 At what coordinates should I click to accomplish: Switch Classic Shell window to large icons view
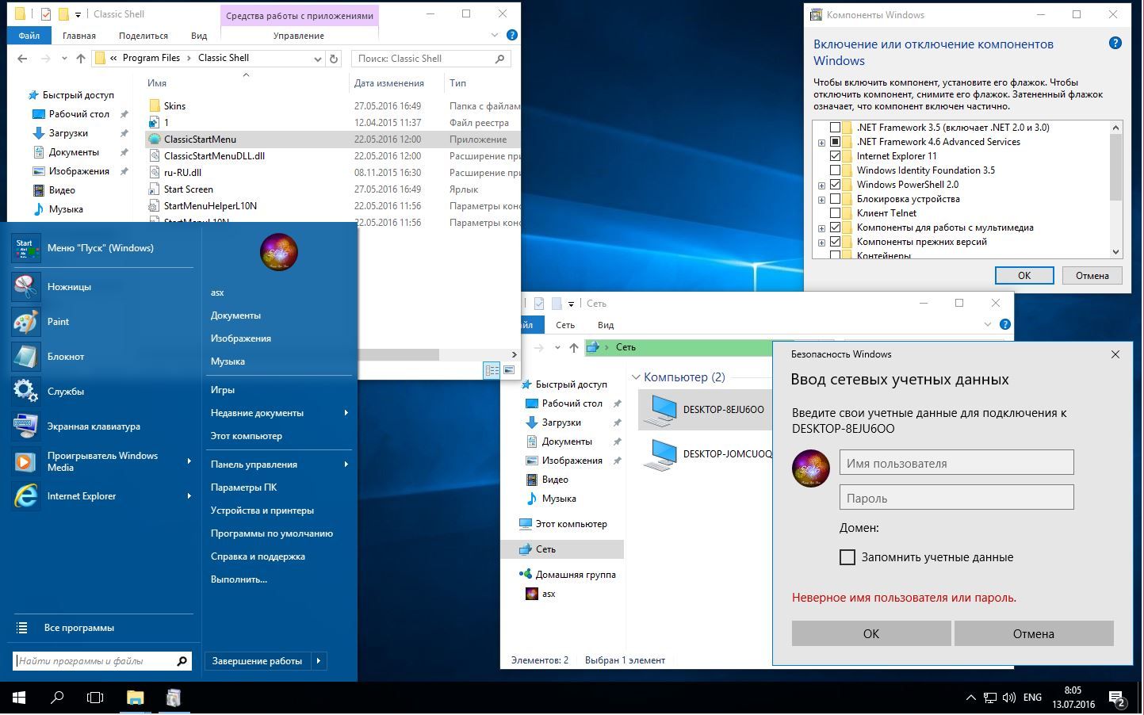click(509, 370)
